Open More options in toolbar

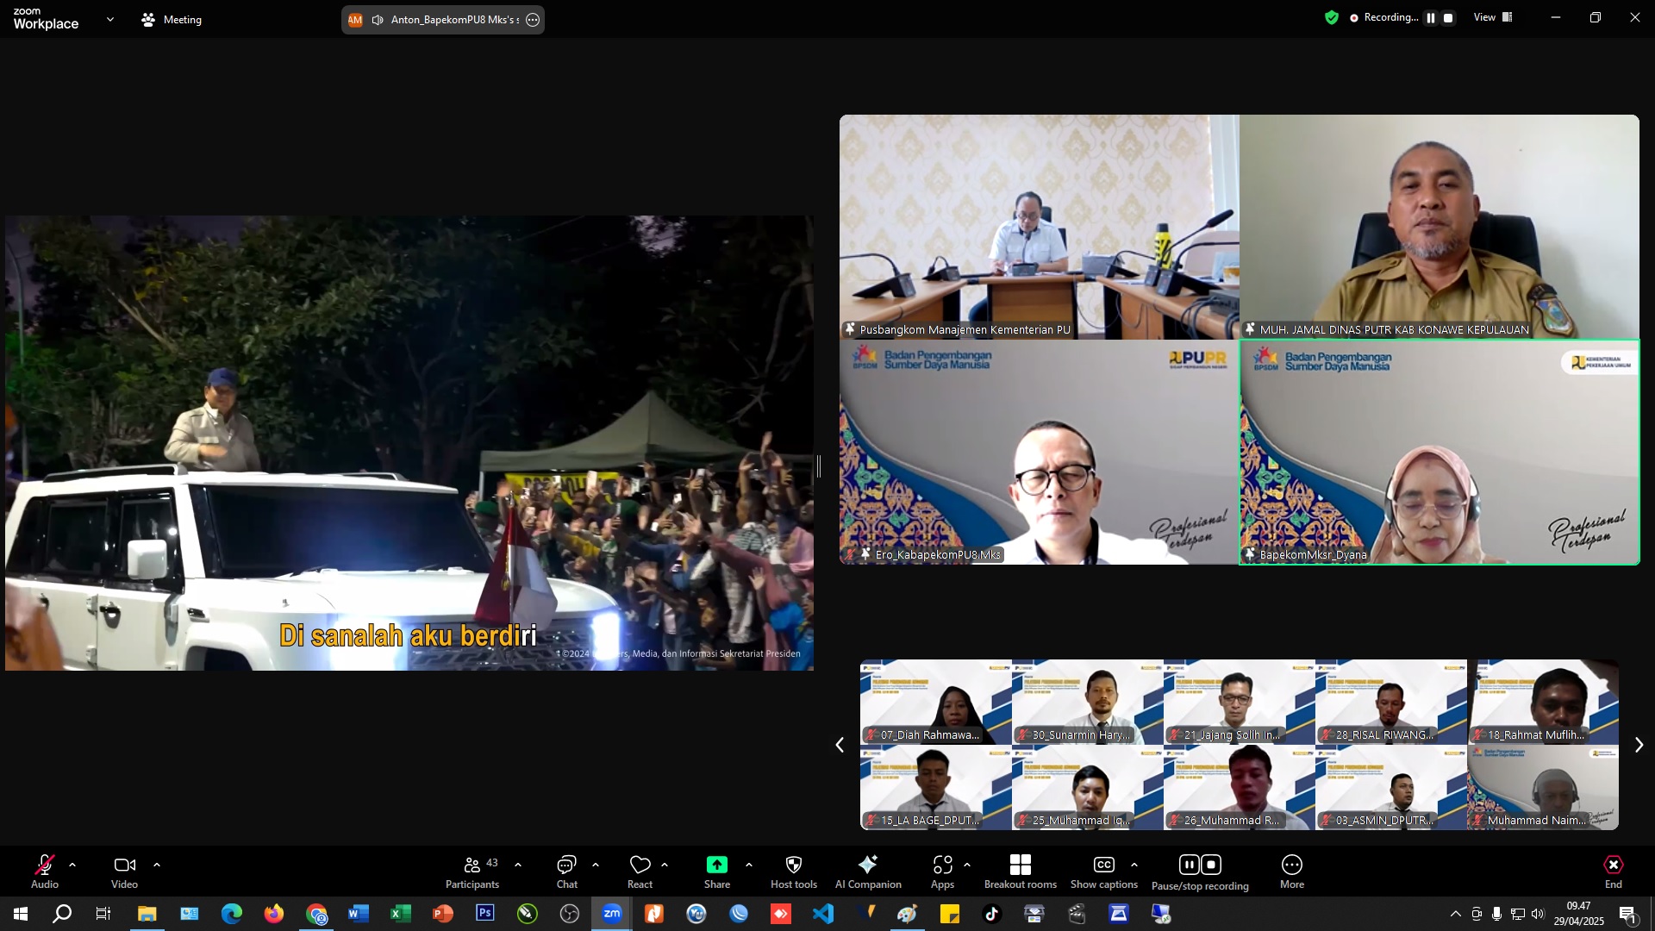1292,871
